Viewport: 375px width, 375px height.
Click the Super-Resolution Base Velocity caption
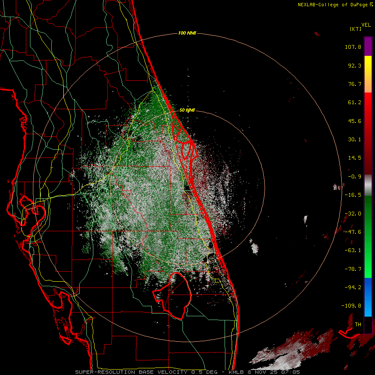[x=187, y=372]
